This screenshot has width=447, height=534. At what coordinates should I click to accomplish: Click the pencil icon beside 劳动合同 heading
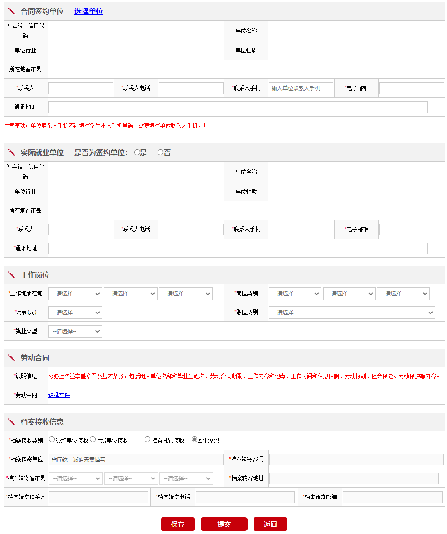click(x=12, y=358)
